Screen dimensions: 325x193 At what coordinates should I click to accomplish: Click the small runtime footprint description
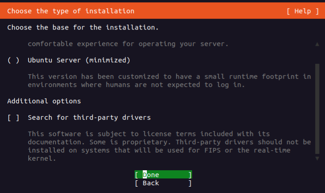tap(169, 81)
